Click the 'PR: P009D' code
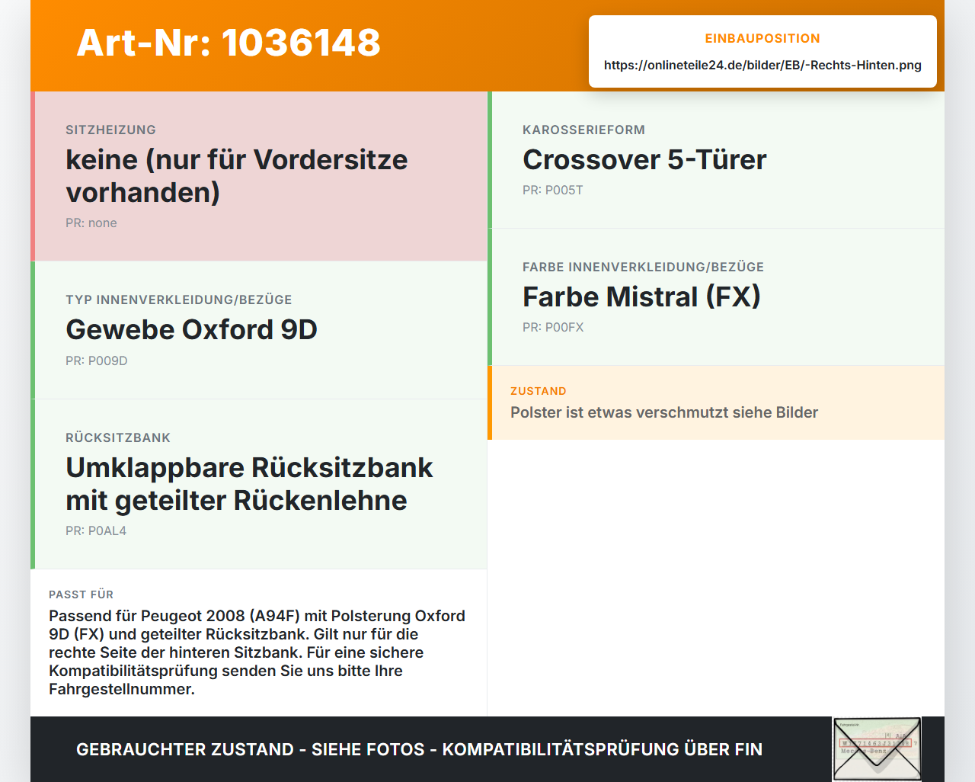 [x=97, y=361]
